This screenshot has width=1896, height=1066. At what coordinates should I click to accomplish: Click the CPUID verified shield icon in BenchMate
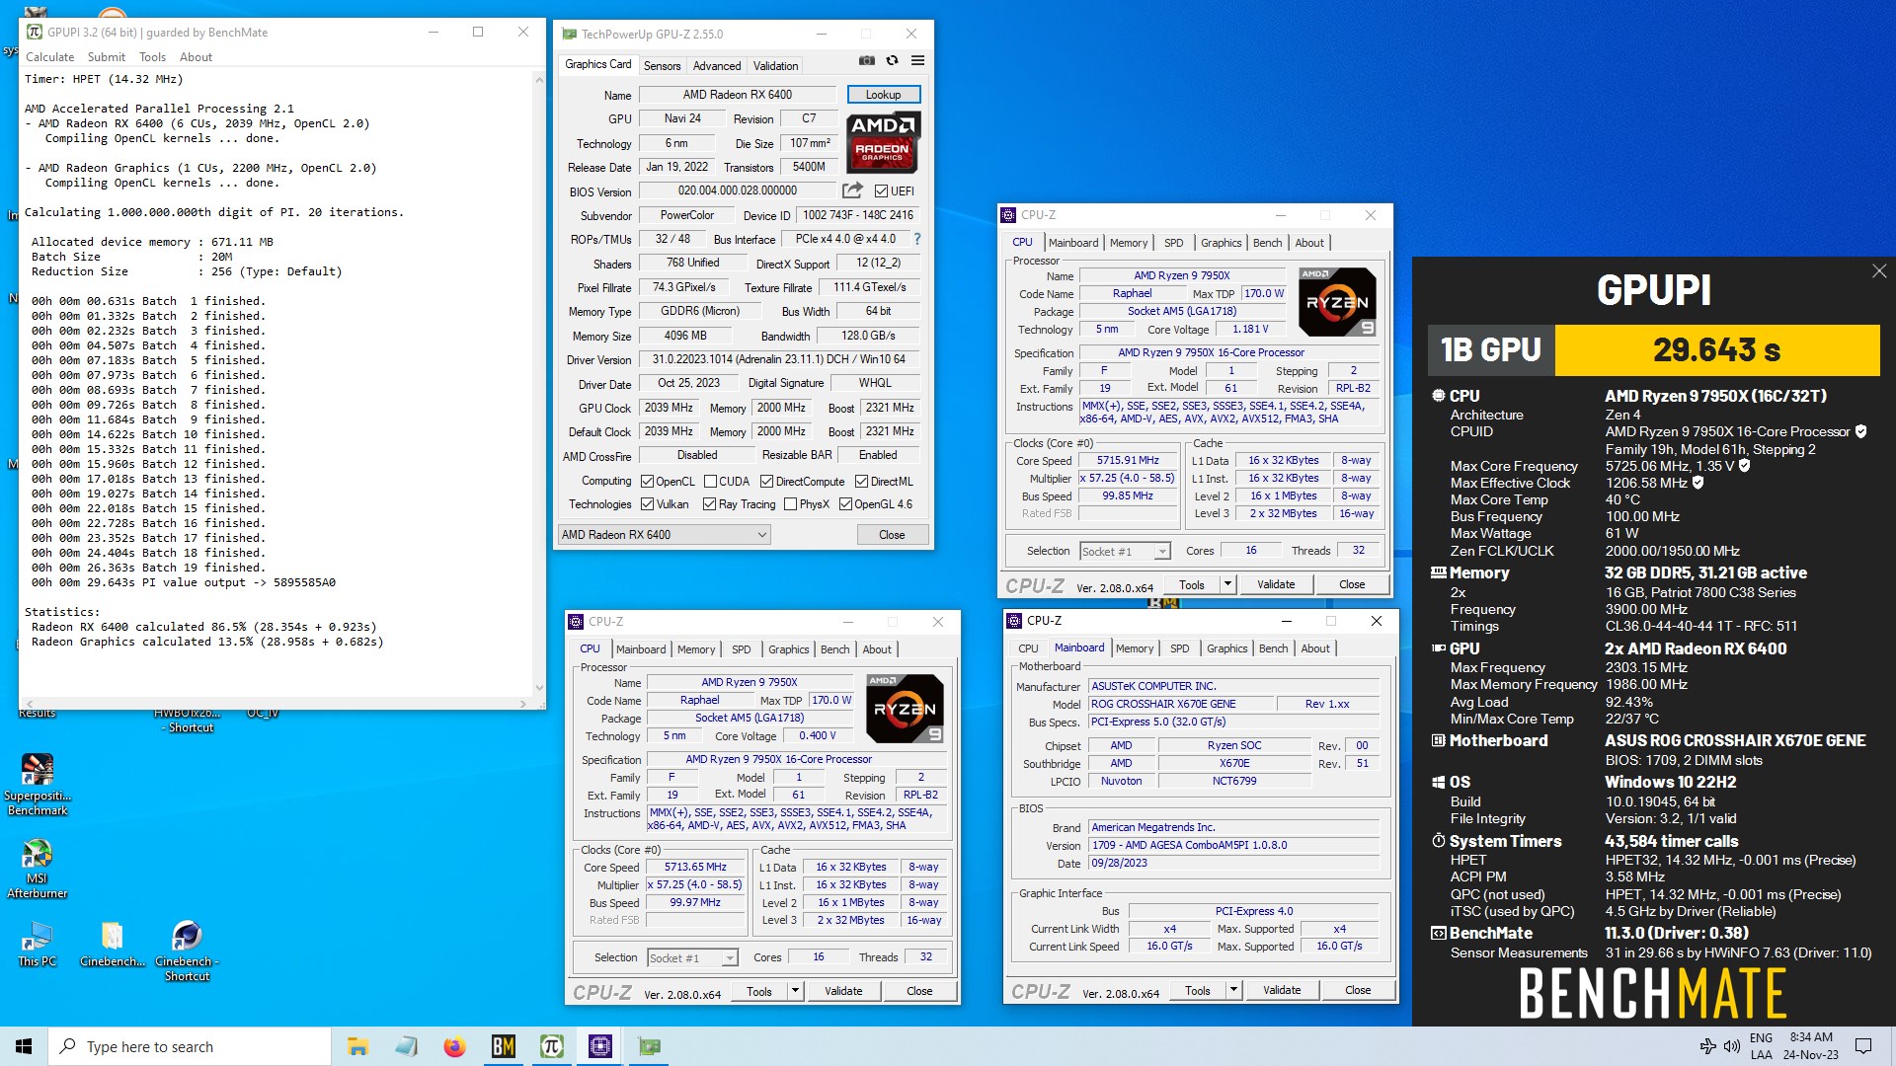click(1861, 431)
